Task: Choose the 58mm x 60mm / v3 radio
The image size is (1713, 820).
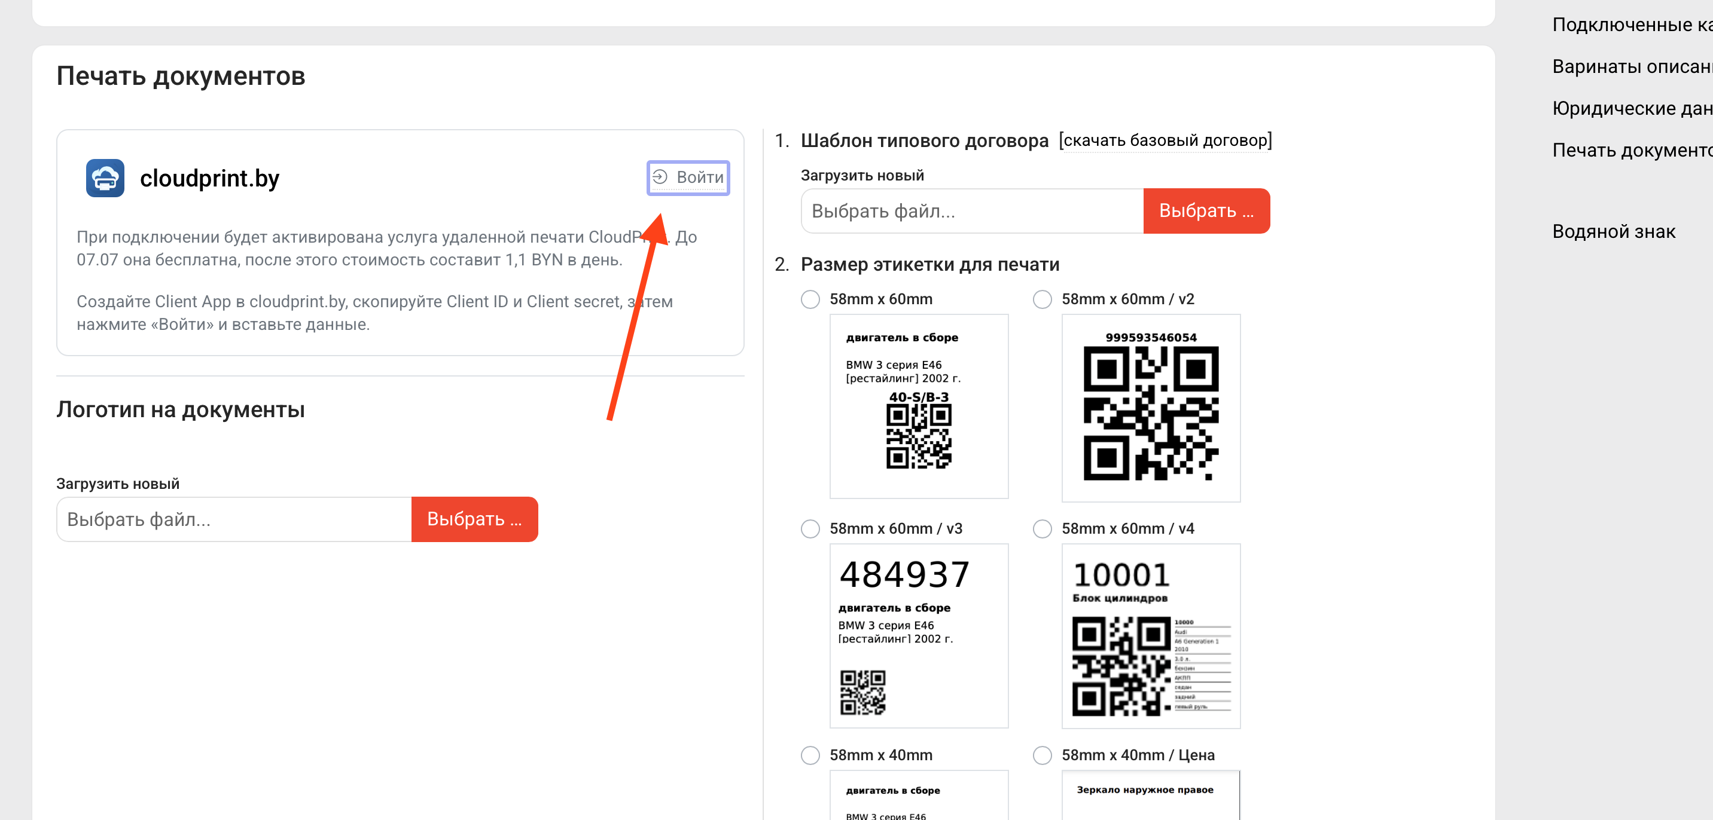Action: [x=810, y=528]
